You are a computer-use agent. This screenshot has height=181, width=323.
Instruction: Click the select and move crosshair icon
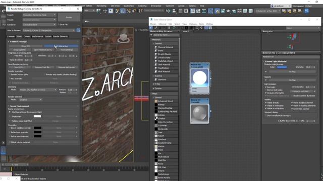pos(105,11)
